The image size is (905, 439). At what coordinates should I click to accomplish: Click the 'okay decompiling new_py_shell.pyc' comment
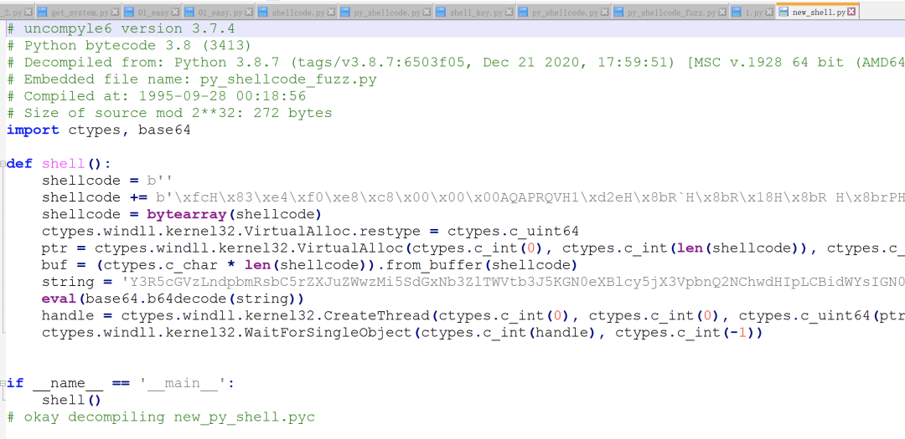pyautogui.click(x=161, y=417)
